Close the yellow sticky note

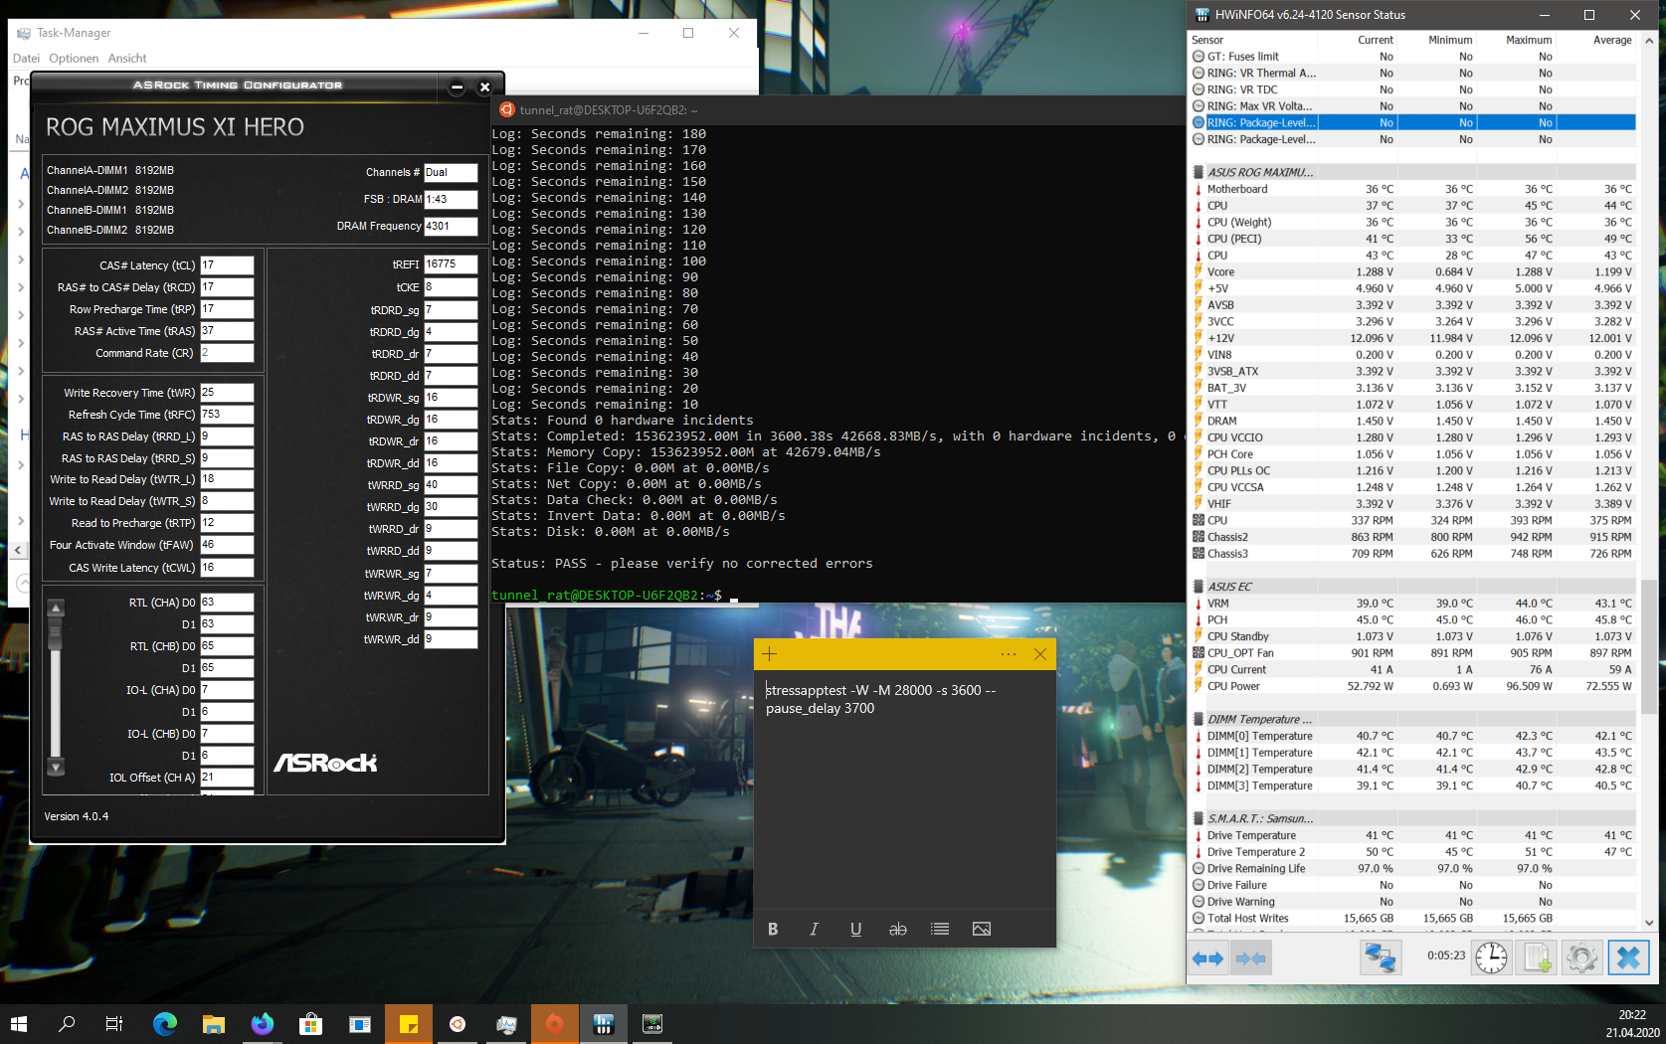coord(1040,653)
